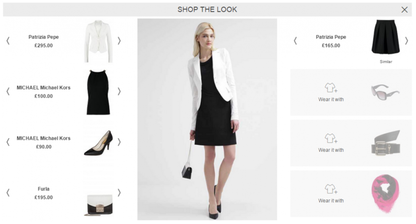The height and width of the screenshot is (224, 416).
Task: Click the pink scarf accessory image
Action: [386, 194]
